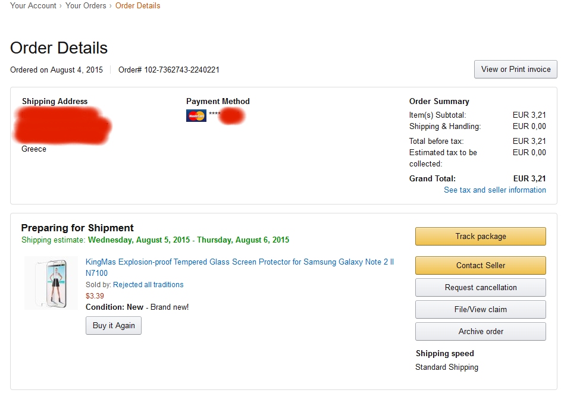Click Buy it Again button
Viewport: 561px width, 393px height.
click(114, 325)
